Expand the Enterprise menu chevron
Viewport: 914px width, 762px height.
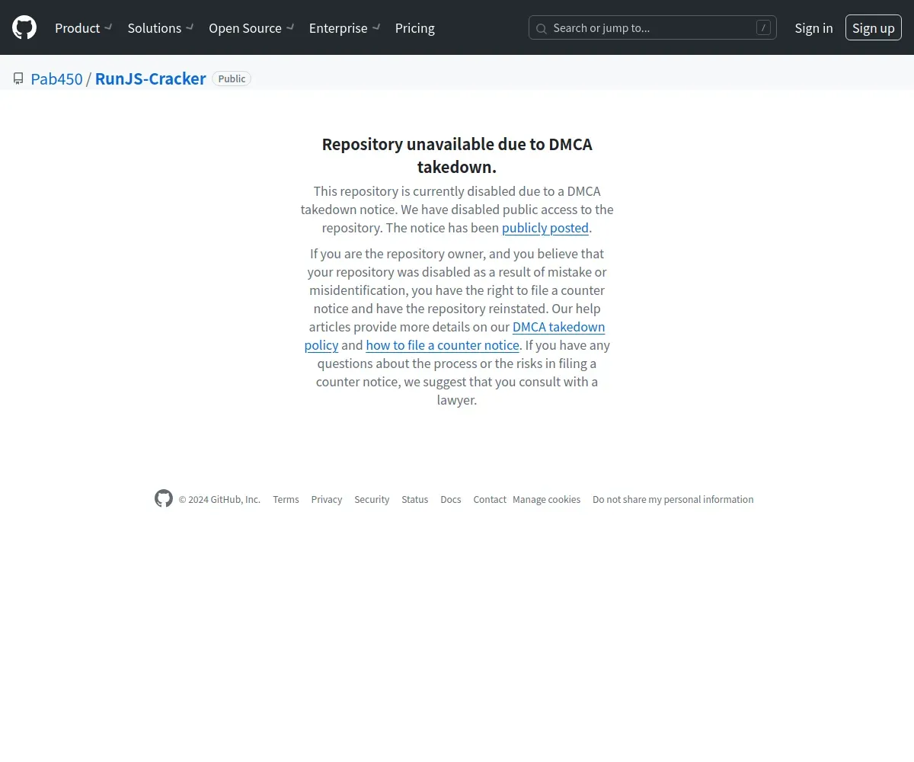(x=376, y=27)
